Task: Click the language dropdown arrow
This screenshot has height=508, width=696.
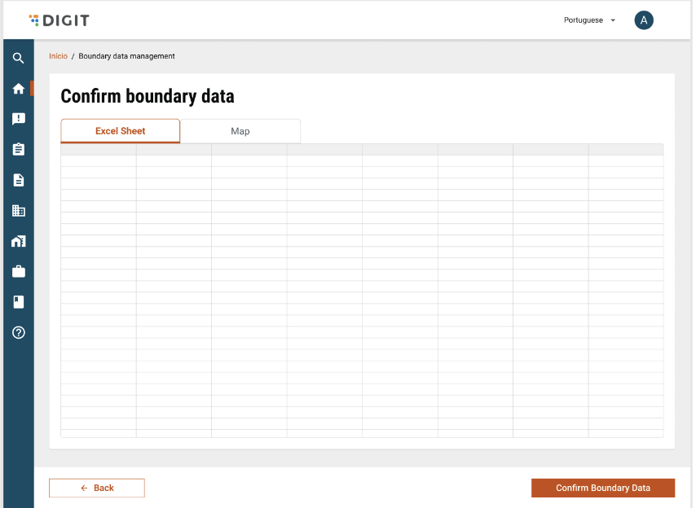Action: 613,20
